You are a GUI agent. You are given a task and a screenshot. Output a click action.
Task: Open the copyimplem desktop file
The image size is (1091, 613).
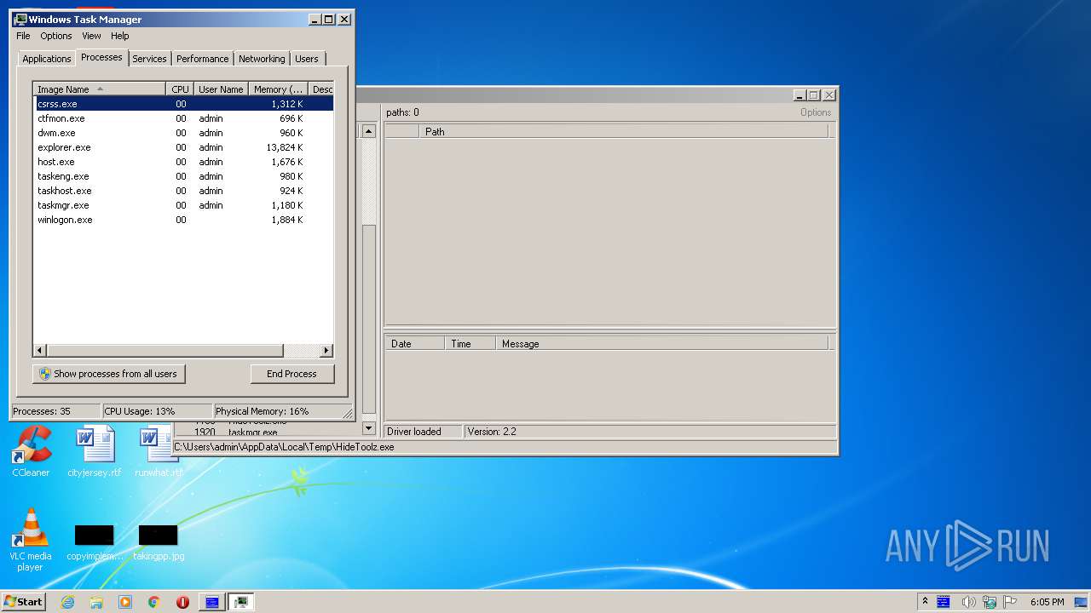tap(95, 541)
